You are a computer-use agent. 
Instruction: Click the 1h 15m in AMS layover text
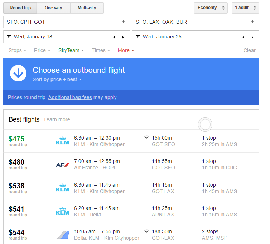tap(220, 215)
